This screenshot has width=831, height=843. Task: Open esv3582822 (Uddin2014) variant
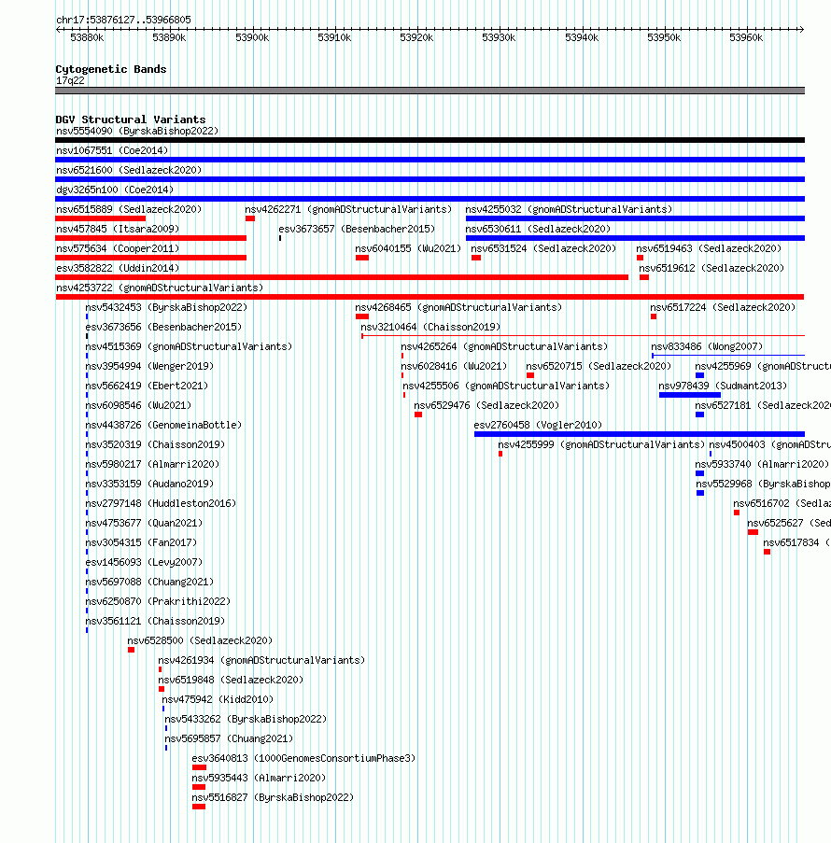pyautogui.click(x=118, y=268)
